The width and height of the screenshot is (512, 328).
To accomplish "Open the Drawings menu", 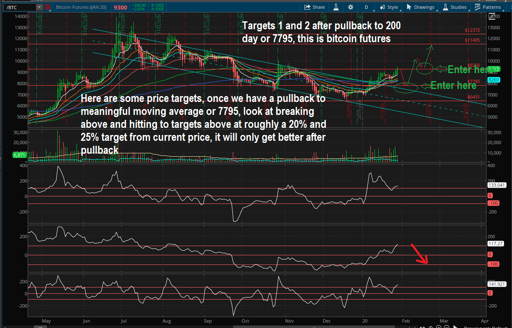I will [420, 7].
